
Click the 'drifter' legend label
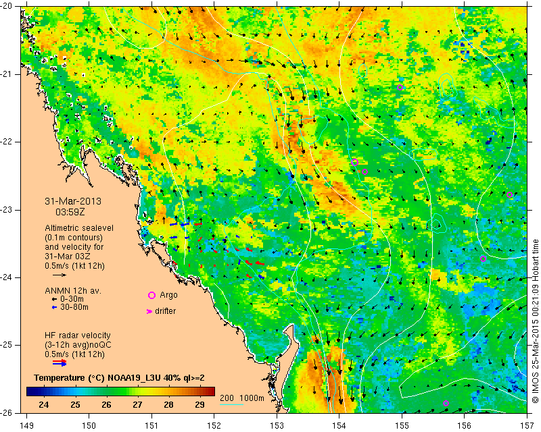[x=165, y=311]
